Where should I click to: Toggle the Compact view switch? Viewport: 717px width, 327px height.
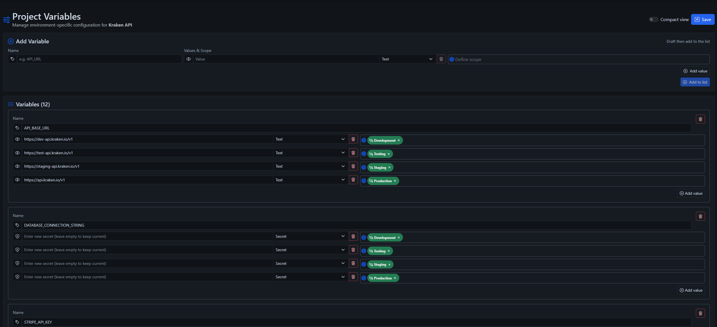click(653, 19)
